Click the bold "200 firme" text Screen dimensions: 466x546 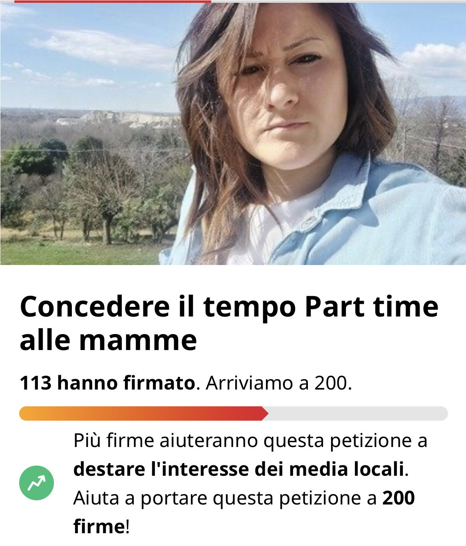(x=244, y=512)
